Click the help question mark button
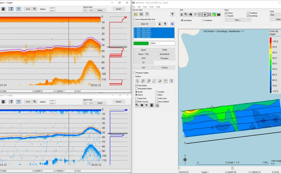The width and height of the screenshot is (281, 174). pos(172,14)
